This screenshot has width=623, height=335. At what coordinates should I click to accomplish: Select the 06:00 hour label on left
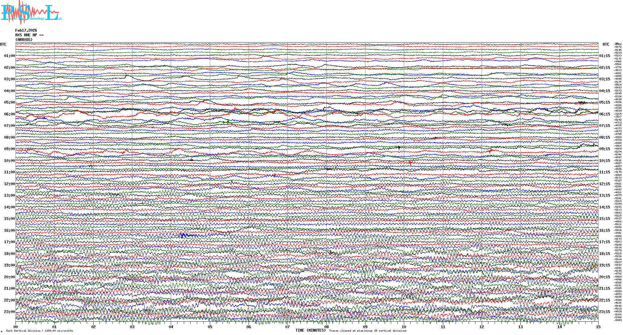[9, 114]
